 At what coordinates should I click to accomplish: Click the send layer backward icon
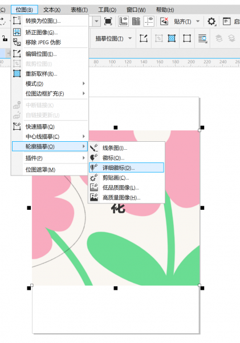[x=231, y=38]
